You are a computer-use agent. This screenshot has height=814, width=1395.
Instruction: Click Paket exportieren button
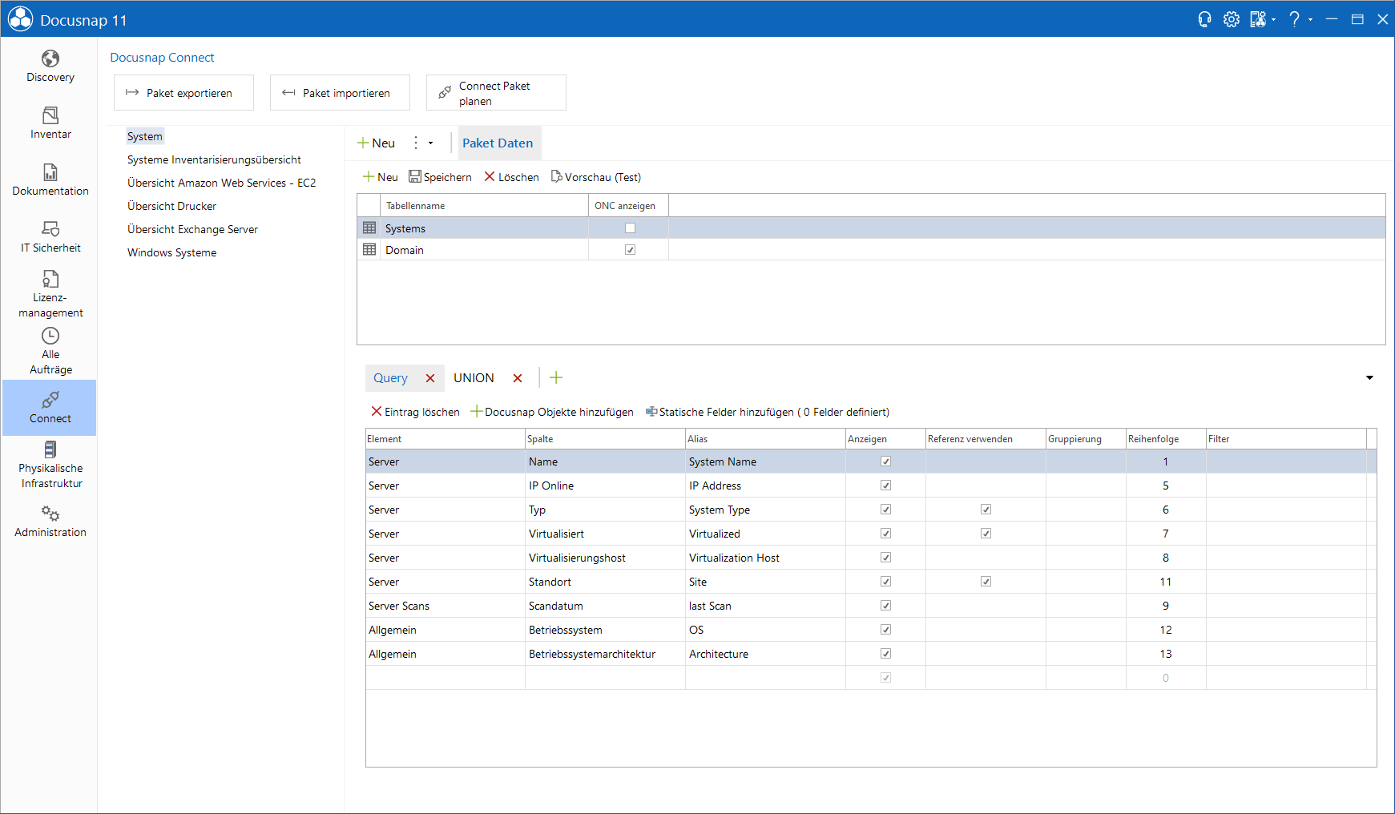tap(183, 93)
